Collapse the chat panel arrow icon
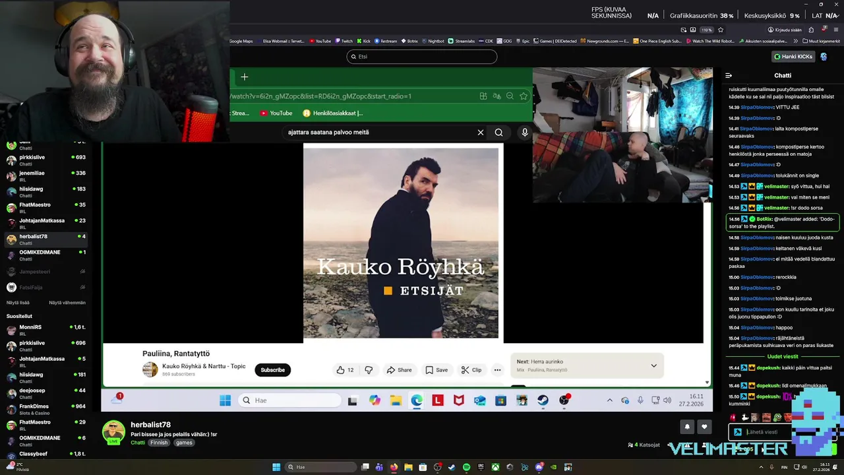The height and width of the screenshot is (475, 844). 729,76
